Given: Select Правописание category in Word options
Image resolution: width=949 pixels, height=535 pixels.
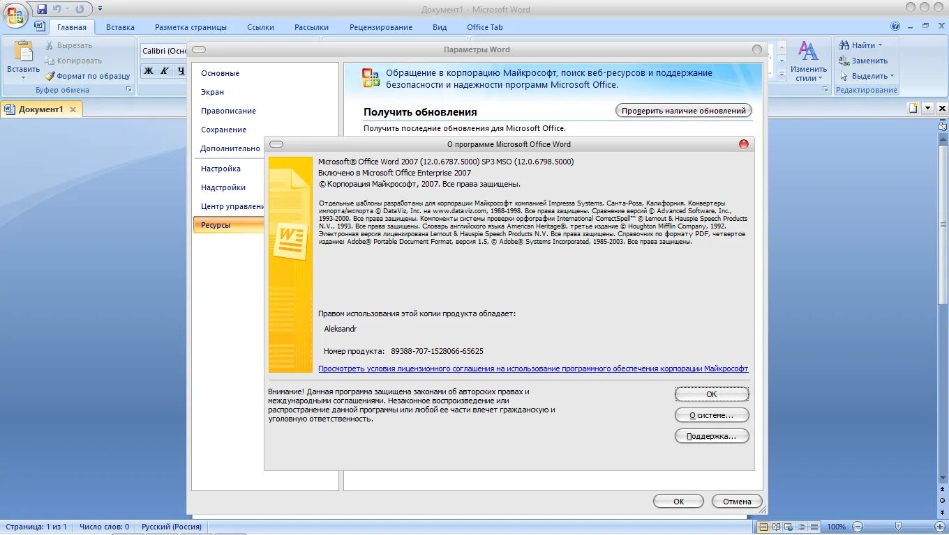Looking at the screenshot, I should click(229, 111).
